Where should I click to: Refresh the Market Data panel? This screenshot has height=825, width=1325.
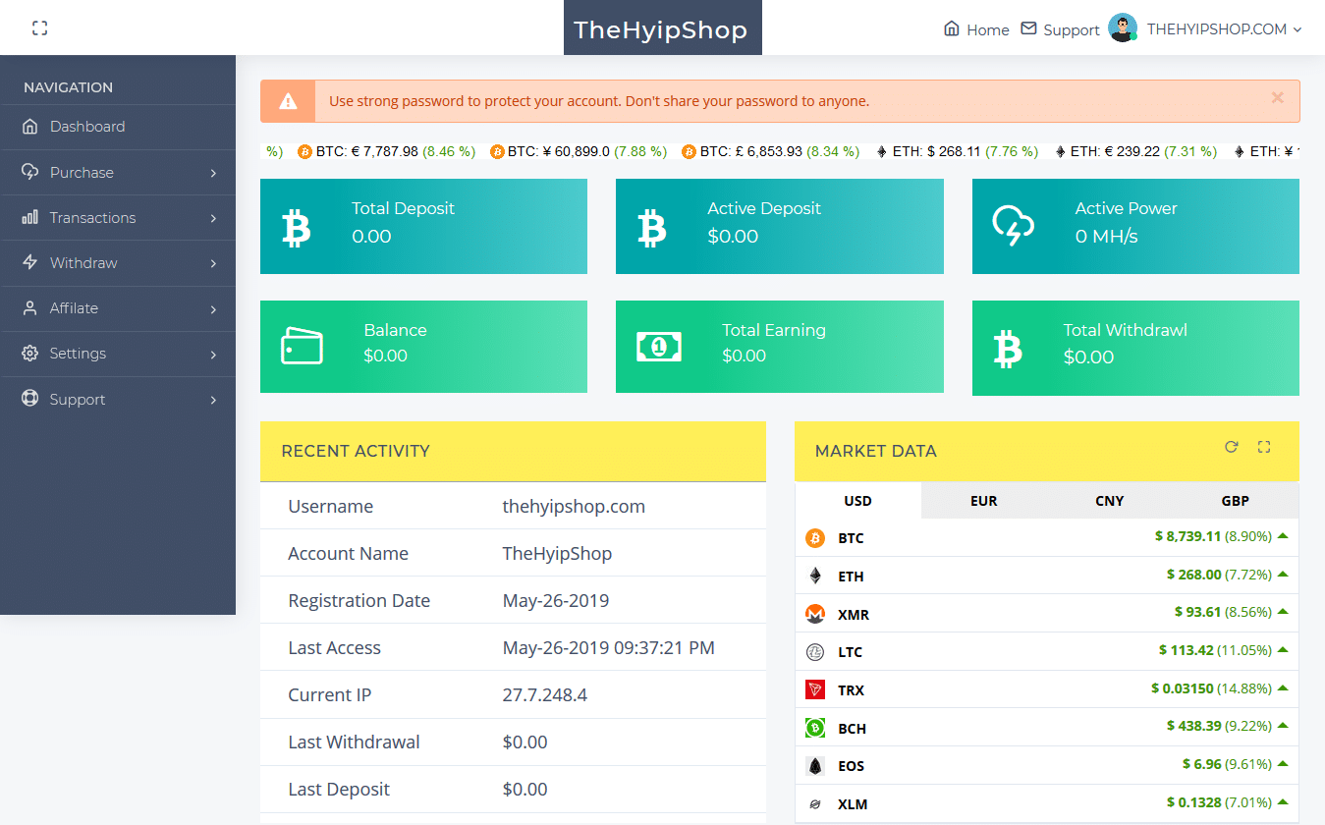pos(1232,447)
